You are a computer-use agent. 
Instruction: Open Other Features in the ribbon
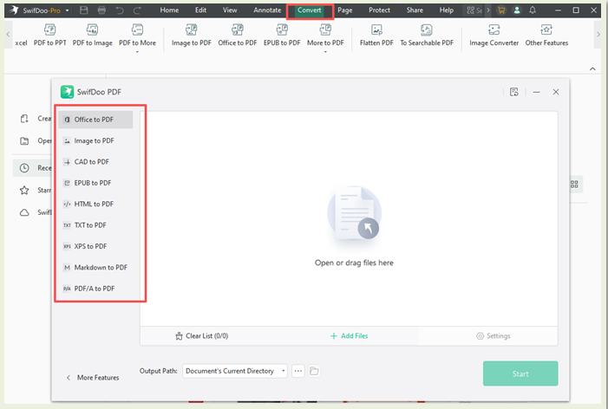point(546,36)
